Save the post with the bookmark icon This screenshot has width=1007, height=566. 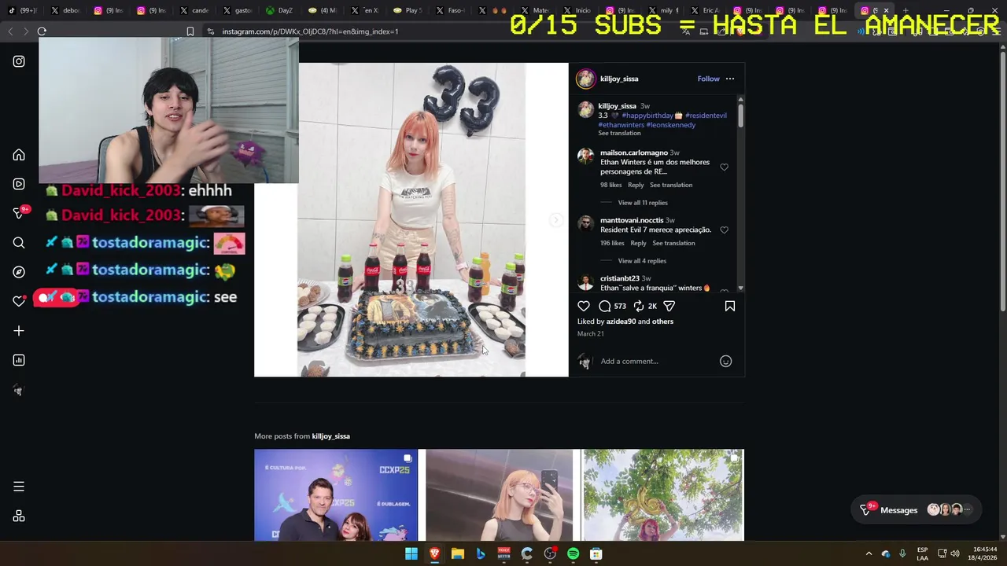tap(730, 306)
